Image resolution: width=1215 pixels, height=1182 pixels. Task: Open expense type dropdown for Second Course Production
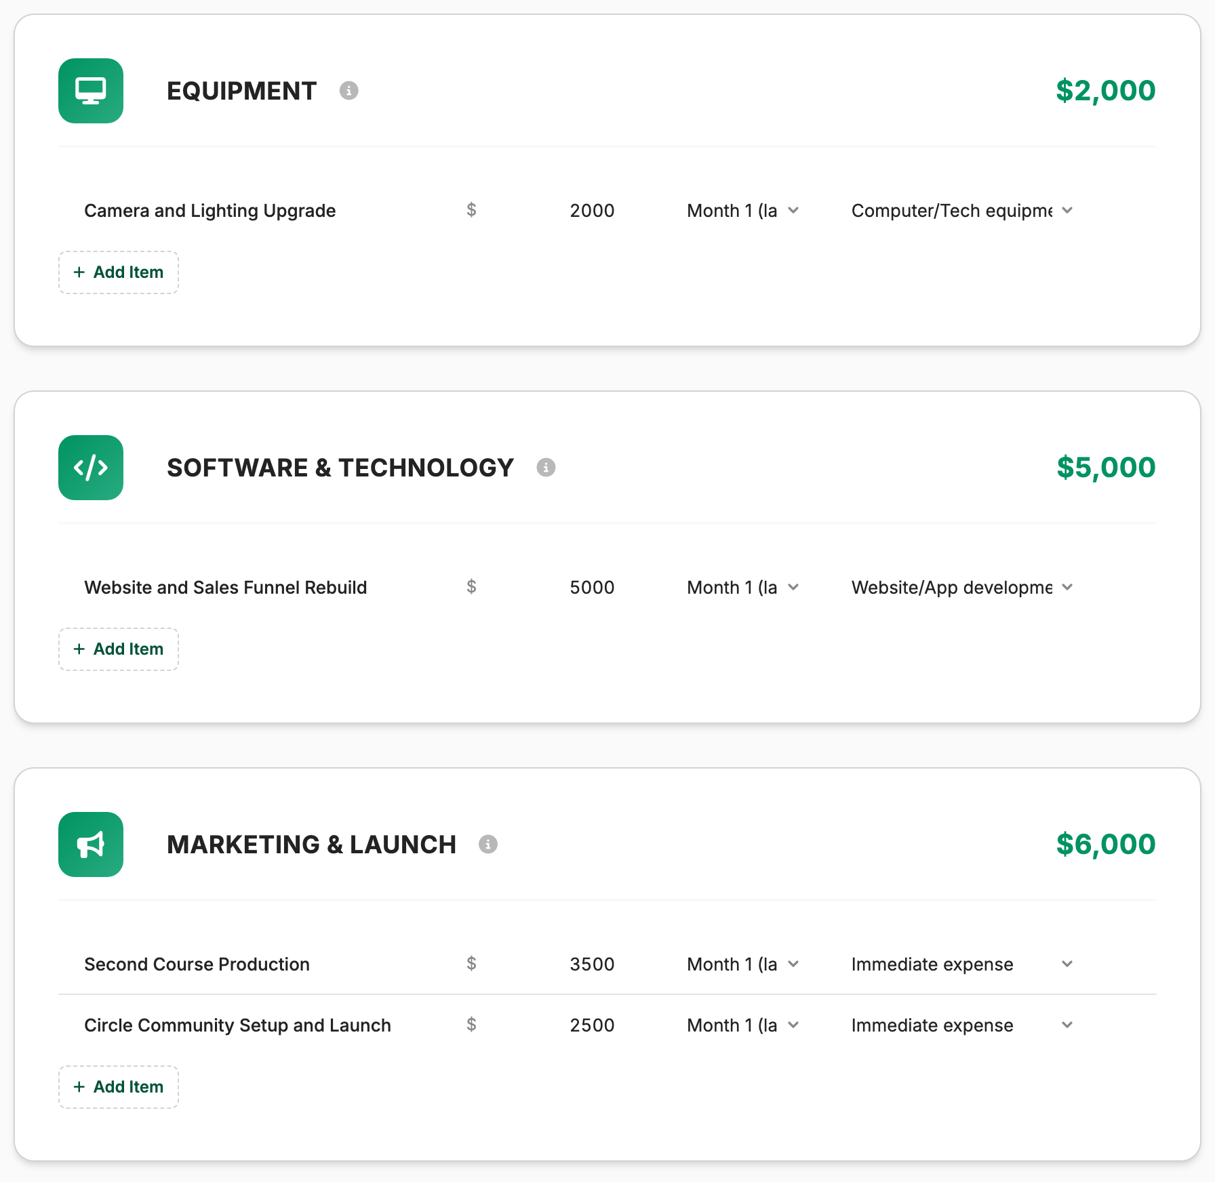[962, 964]
